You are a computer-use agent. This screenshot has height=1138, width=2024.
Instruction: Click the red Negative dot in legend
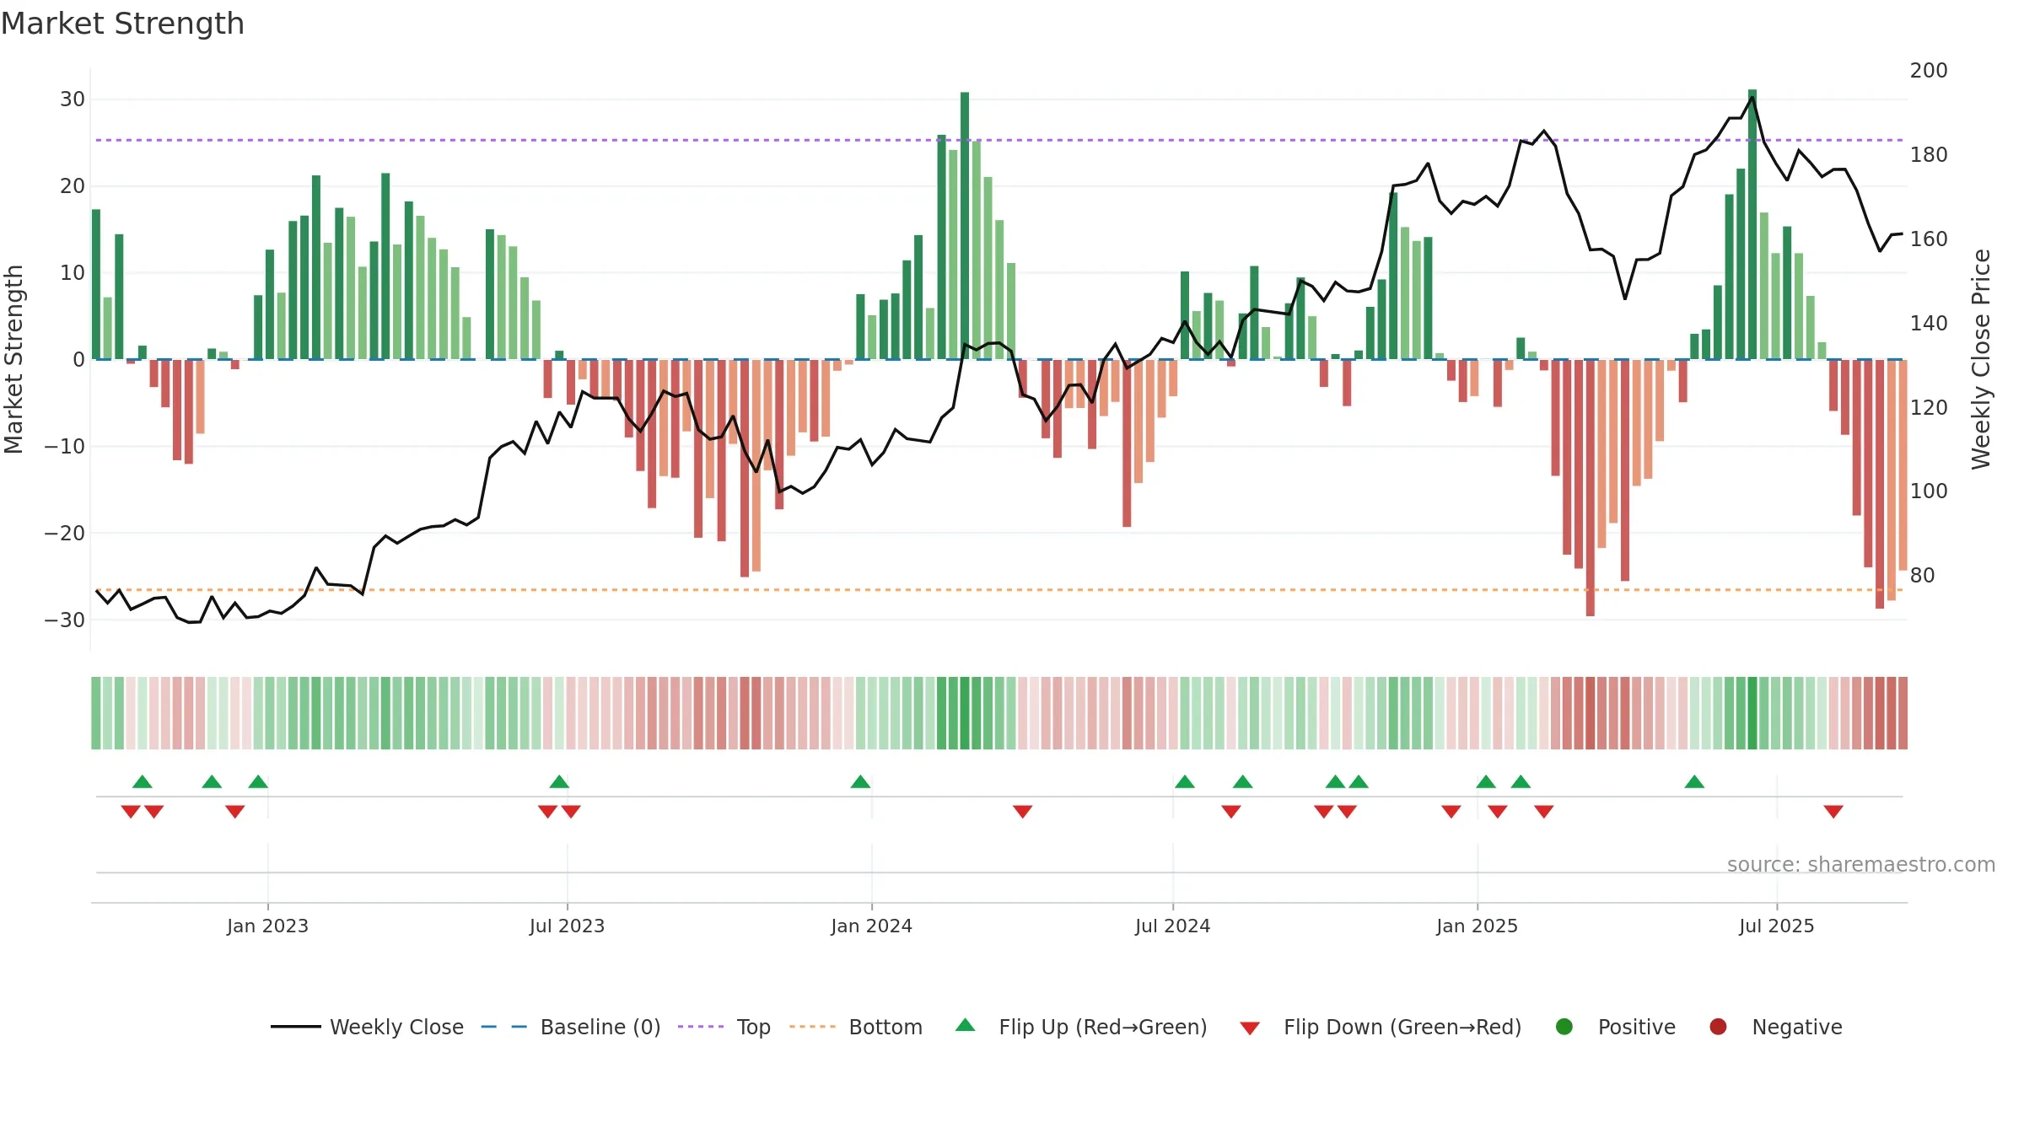(x=1718, y=1027)
